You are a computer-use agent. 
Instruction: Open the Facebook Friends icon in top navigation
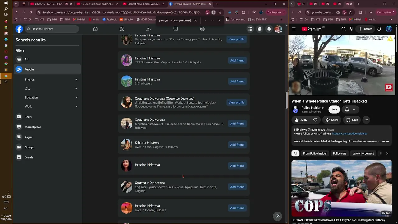tap(149, 29)
